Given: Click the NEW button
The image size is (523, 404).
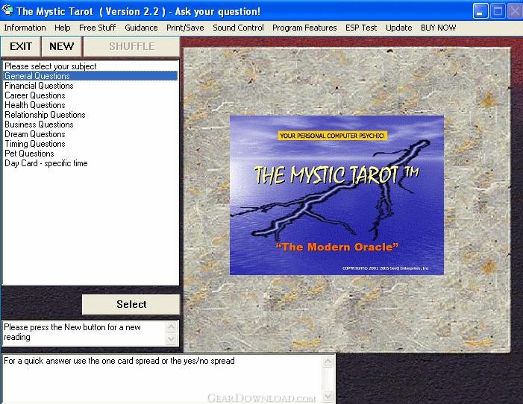Looking at the screenshot, I should tap(62, 46).
